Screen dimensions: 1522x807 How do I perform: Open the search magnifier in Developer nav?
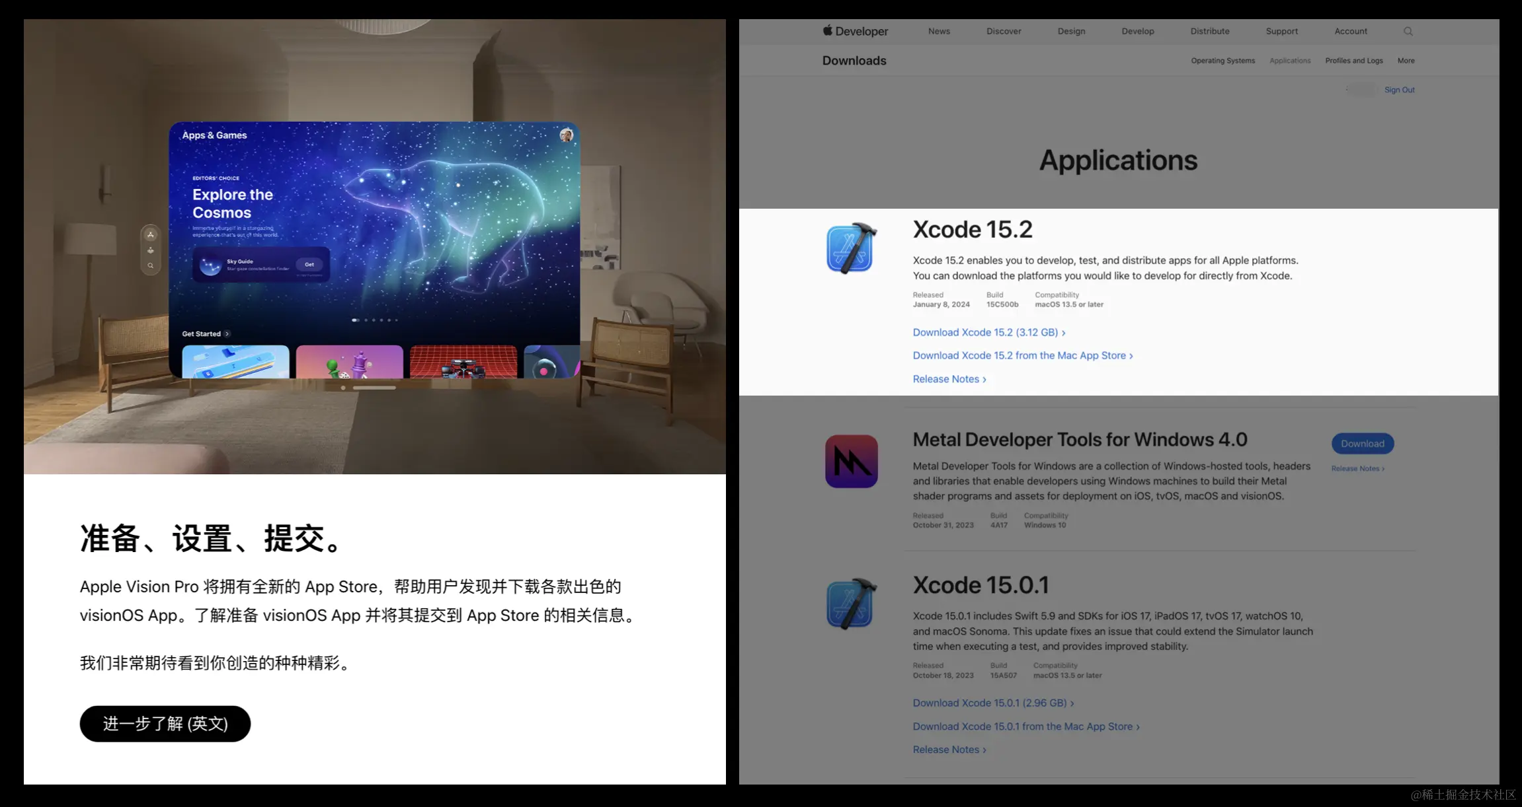click(1408, 31)
